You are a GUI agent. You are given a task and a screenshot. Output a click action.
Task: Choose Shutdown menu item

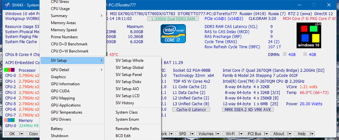click(73, 136)
